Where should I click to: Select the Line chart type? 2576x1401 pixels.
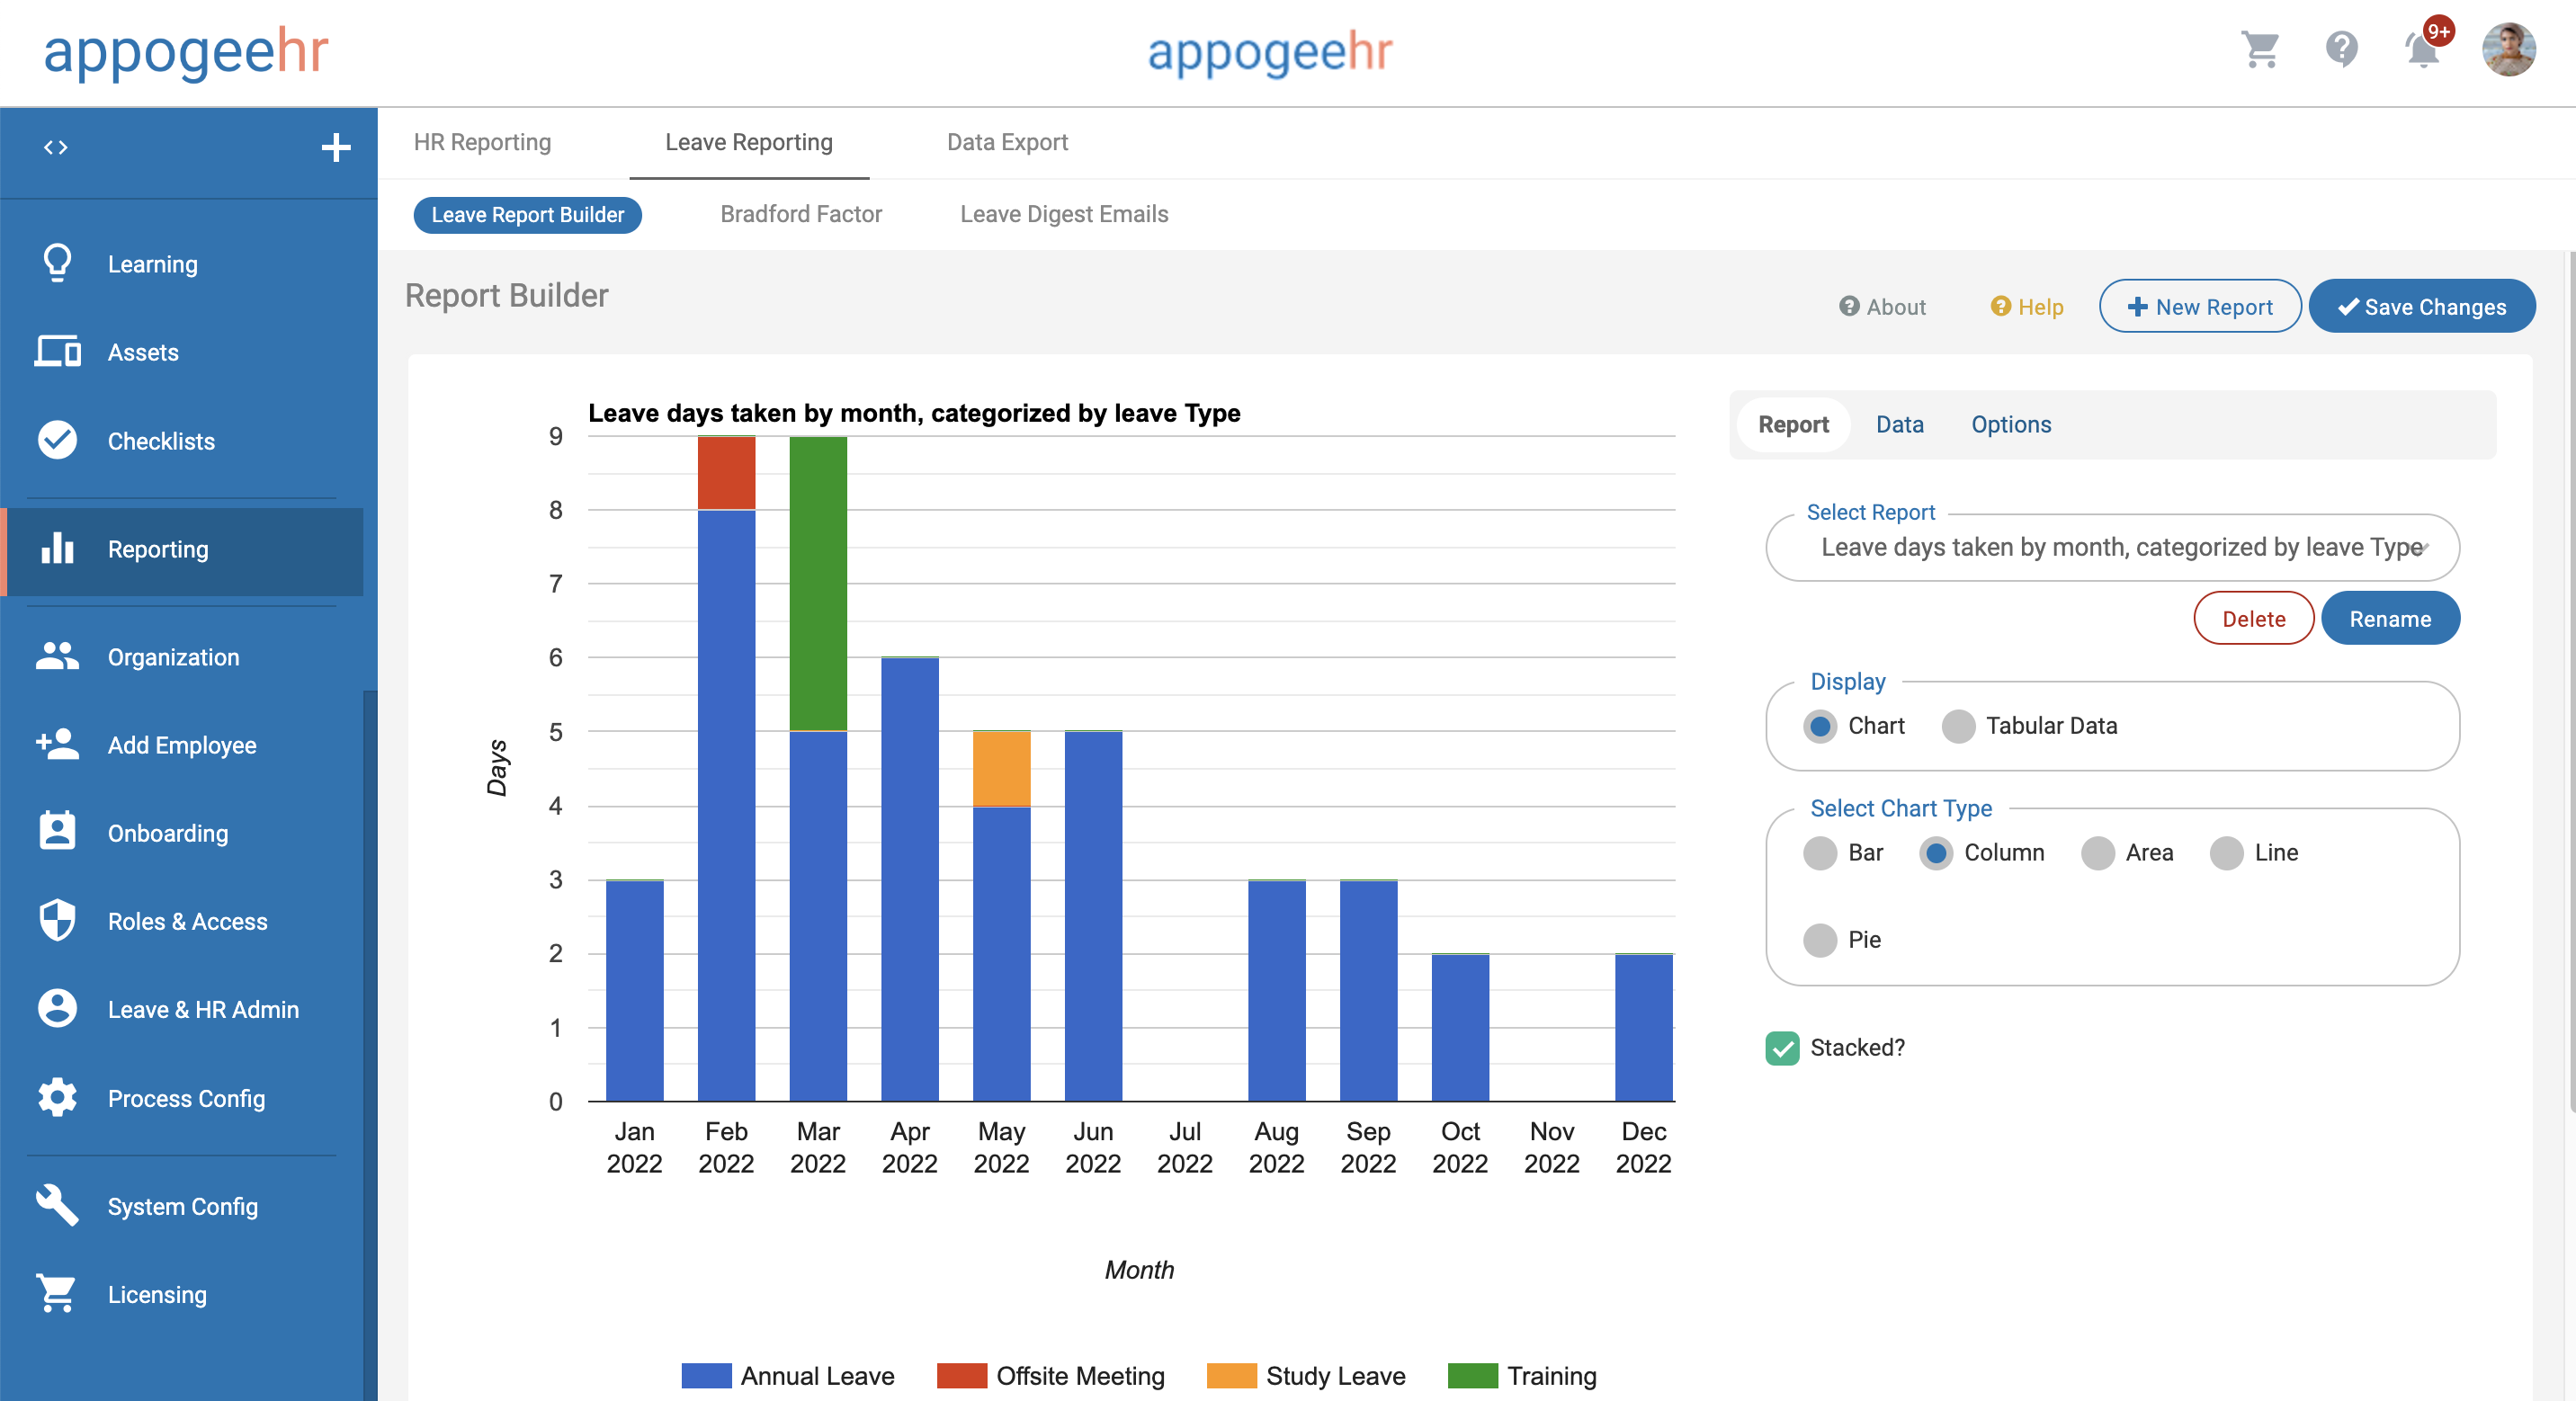coord(2227,853)
